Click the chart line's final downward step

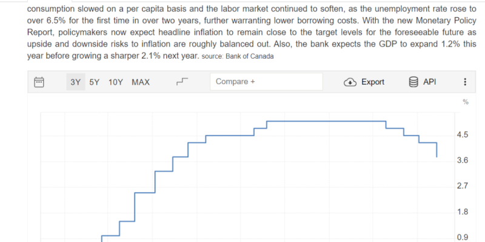coord(436,149)
